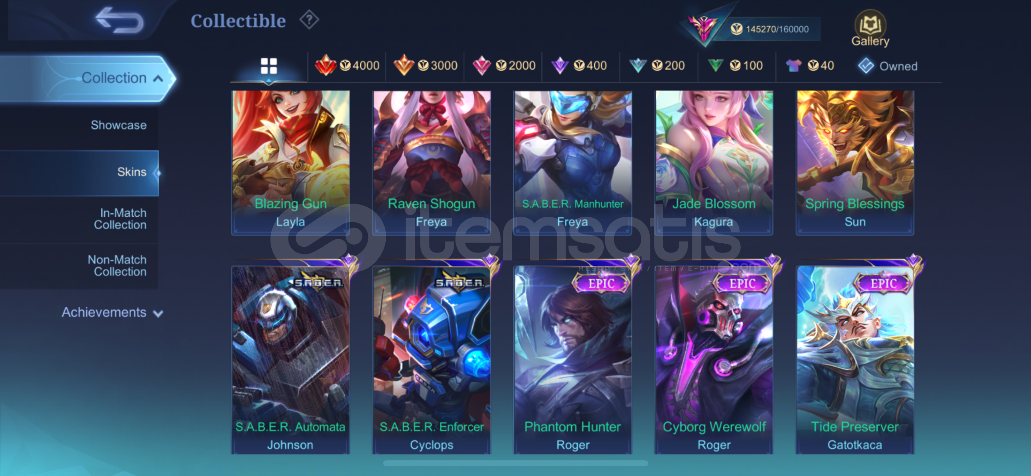The height and width of the screenshot is (476, 1031).
Task: Toggle the Owned filter
Action: [x=888, y=66]
